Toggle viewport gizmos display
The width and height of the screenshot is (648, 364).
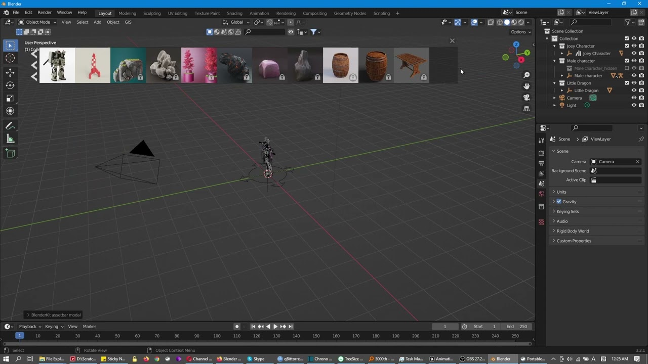click(x=457, y=22)
